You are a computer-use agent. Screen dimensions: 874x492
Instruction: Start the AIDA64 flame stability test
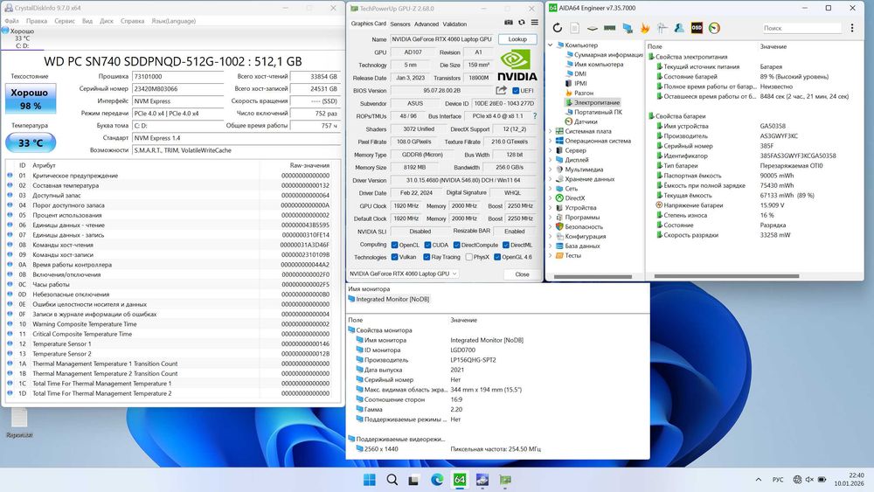(645, 28)
